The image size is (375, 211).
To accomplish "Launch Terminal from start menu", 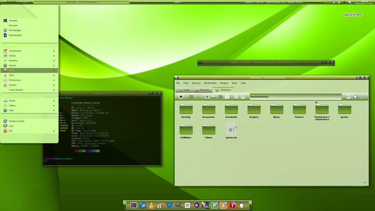I will coord(29,21).
